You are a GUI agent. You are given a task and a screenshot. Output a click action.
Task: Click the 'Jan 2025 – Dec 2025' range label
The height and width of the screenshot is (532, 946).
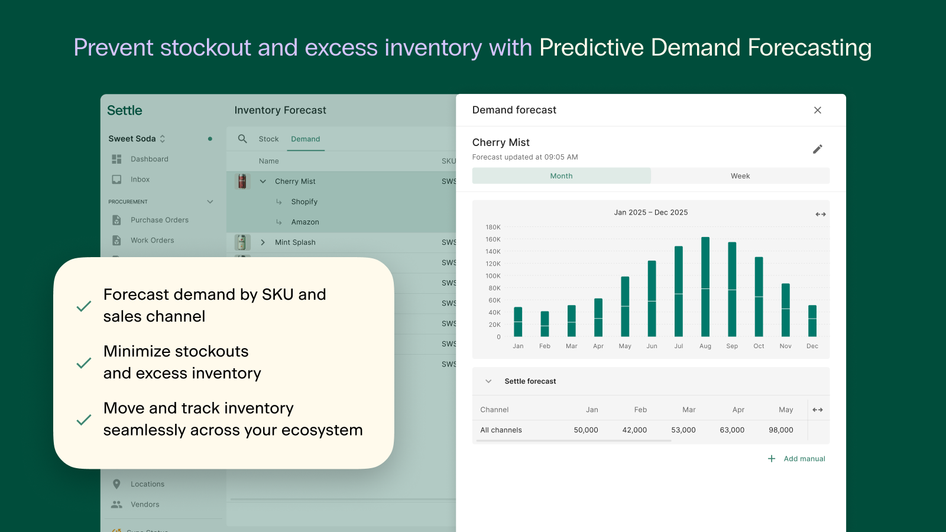[x=651, y=212]
